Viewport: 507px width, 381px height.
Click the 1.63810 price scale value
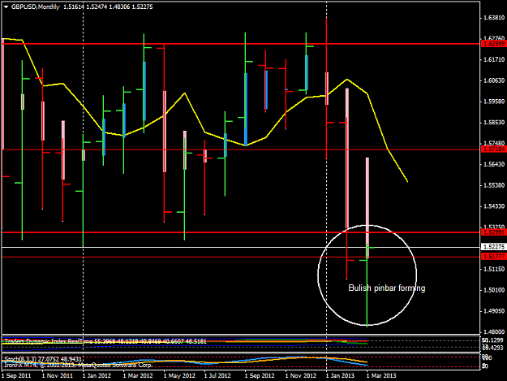pyautogui.click(x=494, y=18)
